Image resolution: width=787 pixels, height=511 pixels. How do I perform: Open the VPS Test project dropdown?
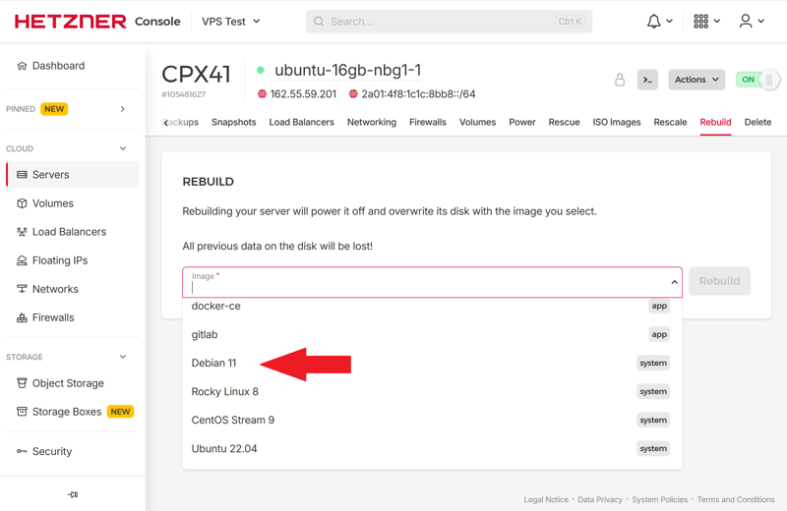(x=231, y=21)
